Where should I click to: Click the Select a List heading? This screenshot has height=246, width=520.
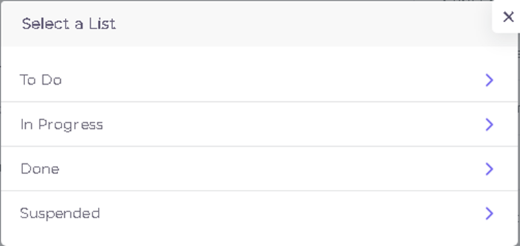click(69, 24)
